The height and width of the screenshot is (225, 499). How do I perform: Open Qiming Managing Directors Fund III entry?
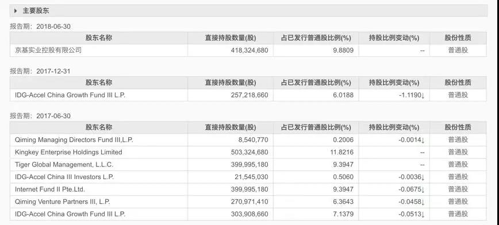(74, 140)
